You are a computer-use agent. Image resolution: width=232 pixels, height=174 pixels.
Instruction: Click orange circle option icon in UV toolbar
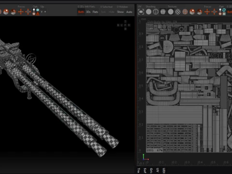(220, 14)
